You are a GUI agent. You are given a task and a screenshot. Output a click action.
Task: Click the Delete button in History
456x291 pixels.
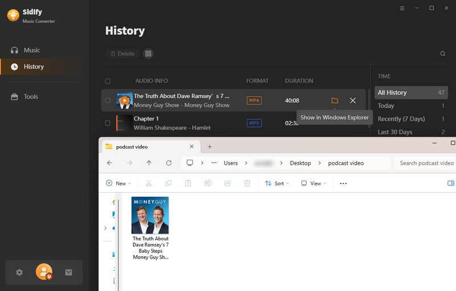coord(123,54)
